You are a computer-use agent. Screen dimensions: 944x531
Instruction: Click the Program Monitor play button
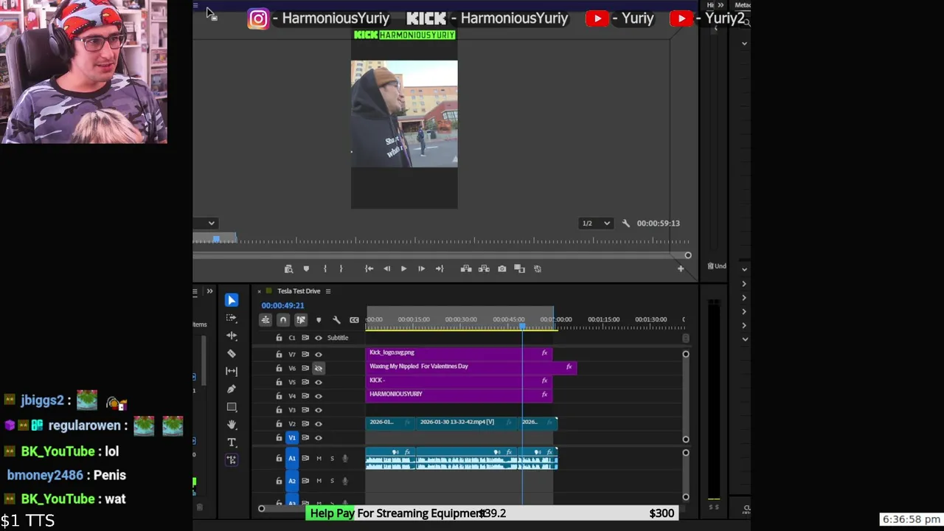point(403,268)
